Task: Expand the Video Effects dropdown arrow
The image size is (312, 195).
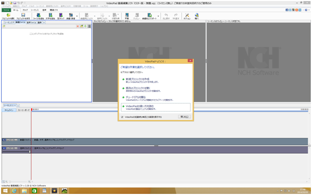Action: [x=95, y=16]
